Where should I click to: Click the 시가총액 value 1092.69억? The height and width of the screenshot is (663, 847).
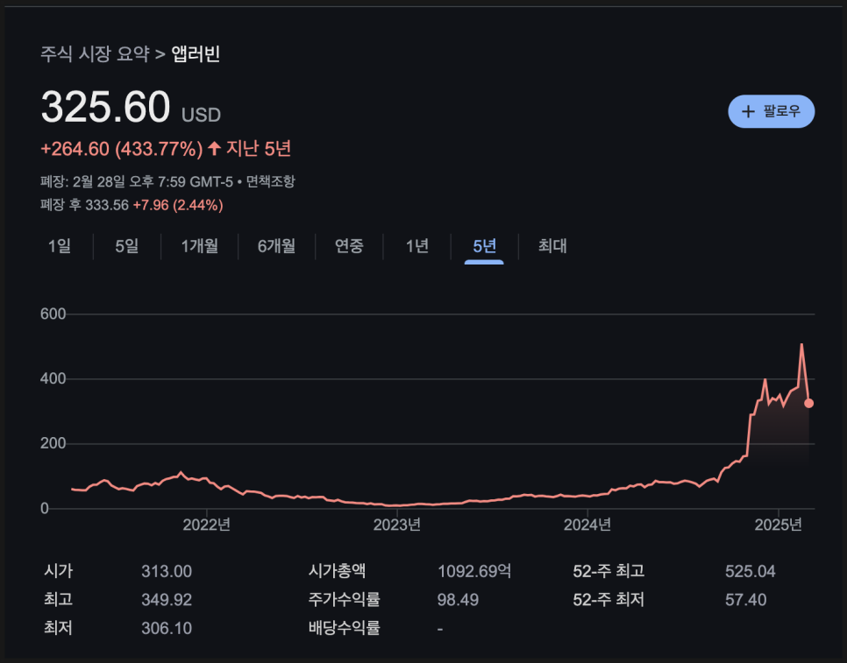(474, 571)
